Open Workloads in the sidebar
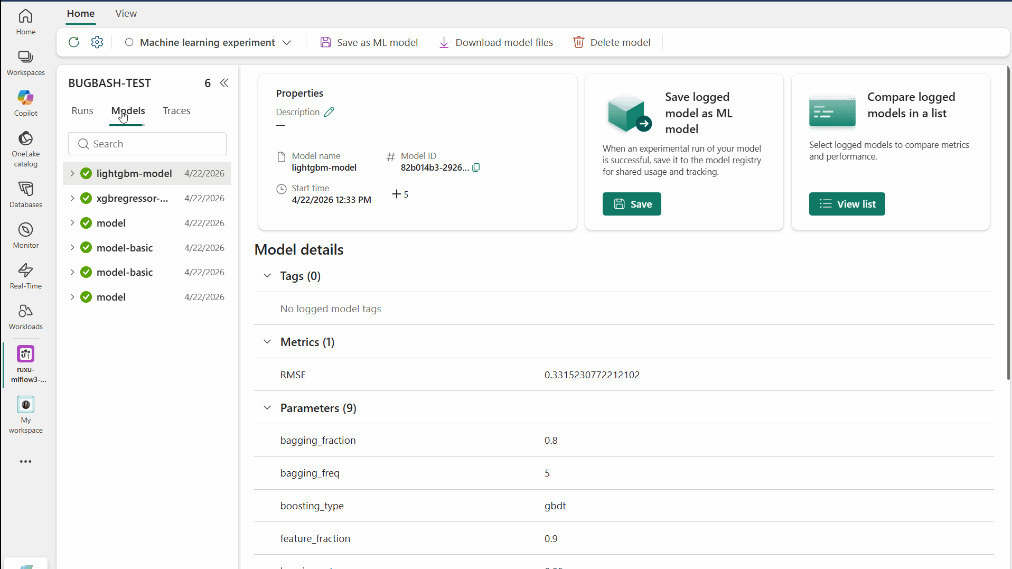Viewport: 1012px width, 569px height. pos(25,317)
